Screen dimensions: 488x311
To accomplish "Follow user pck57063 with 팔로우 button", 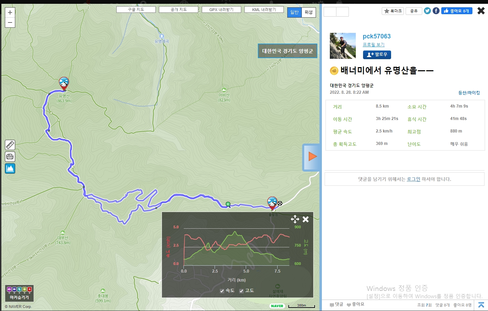I will coord(377,55).
